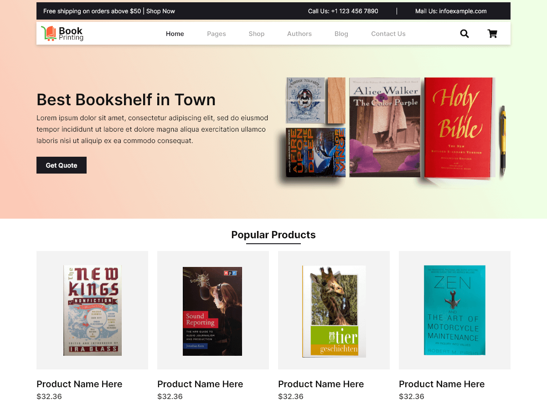Image resolution: width=547 pixels, height=410 pixels.
Task: Click the Shop Now link
Action: [160, 11]
